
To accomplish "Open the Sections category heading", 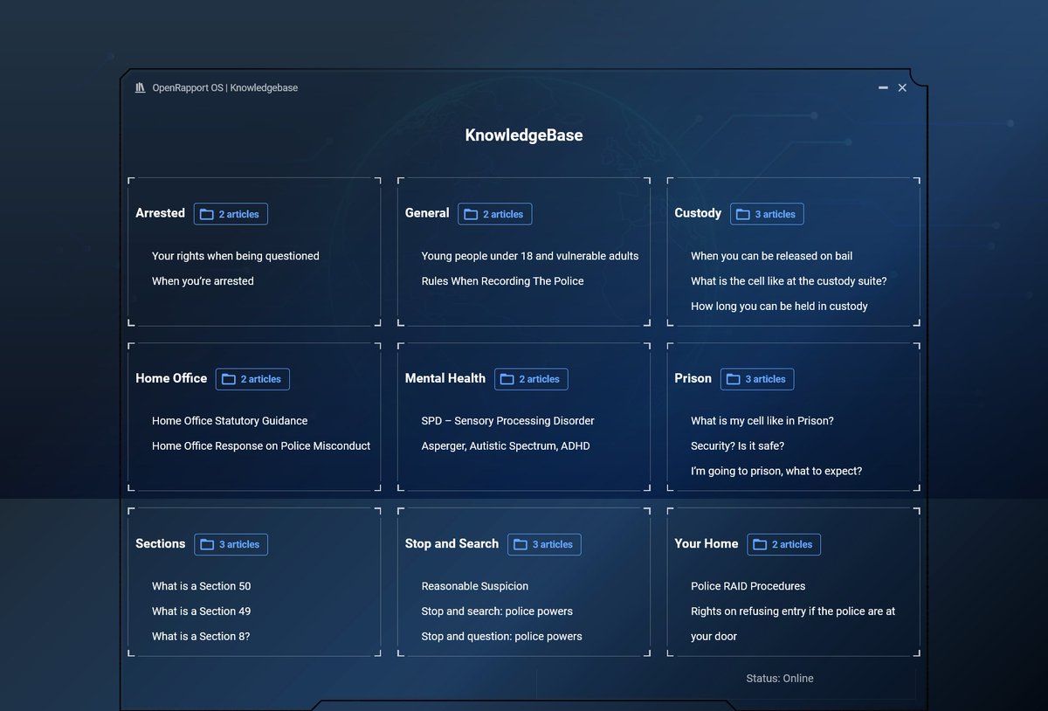I will 161,543.
